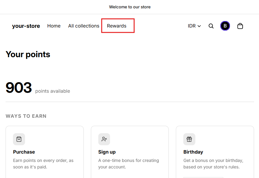Image resolution: width=259 pixels, height=178 pixels.
Task: Click the WAYS TO EARN heading
Action: [26, 116]
